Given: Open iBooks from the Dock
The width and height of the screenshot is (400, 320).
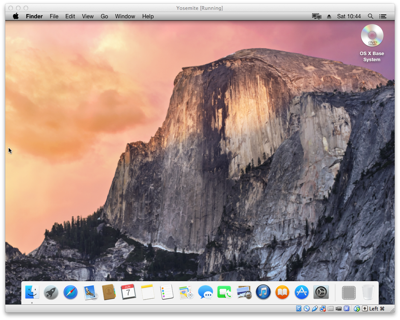Looking at the screenshot, I should 282,292.
